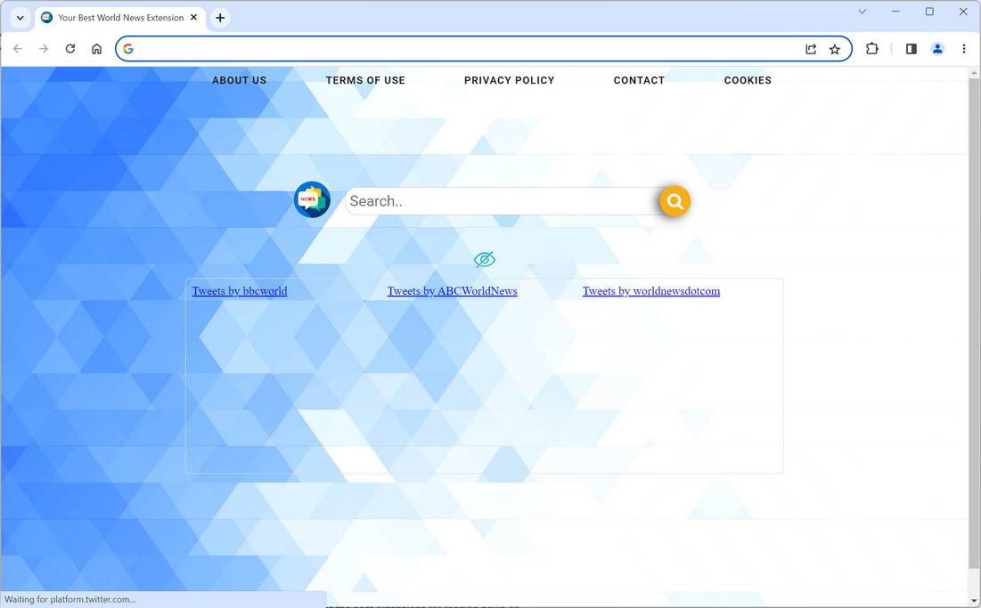Open the tab search dropdown arrow
Screen dimensions: 981x608
tap(20, 18)
